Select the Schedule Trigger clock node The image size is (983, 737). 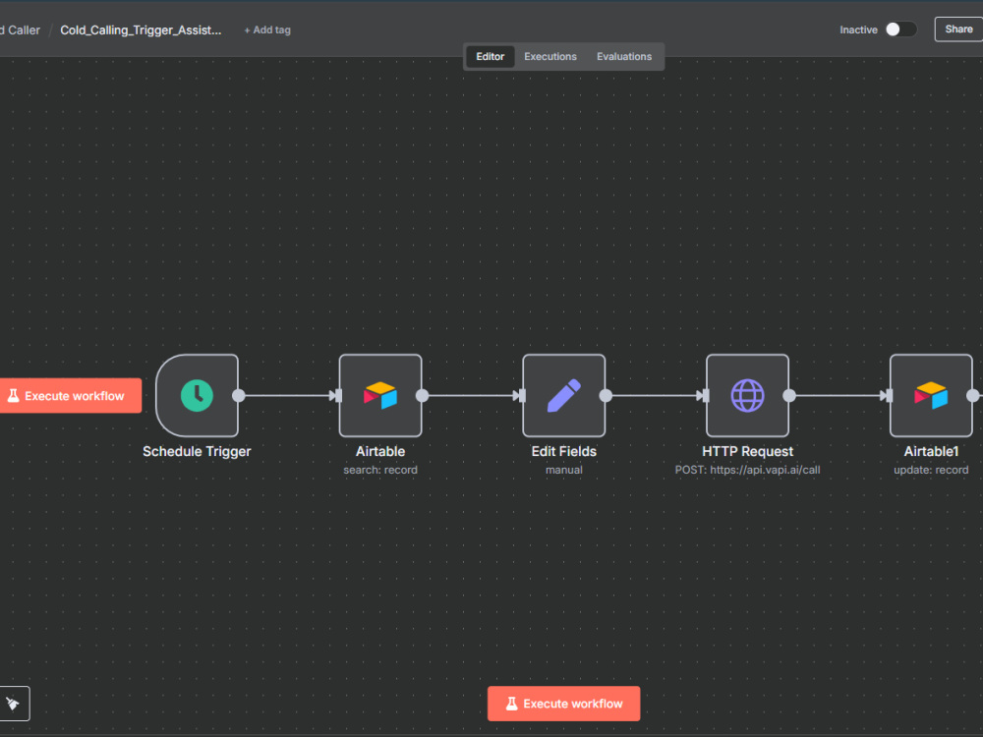coord(197,395)
